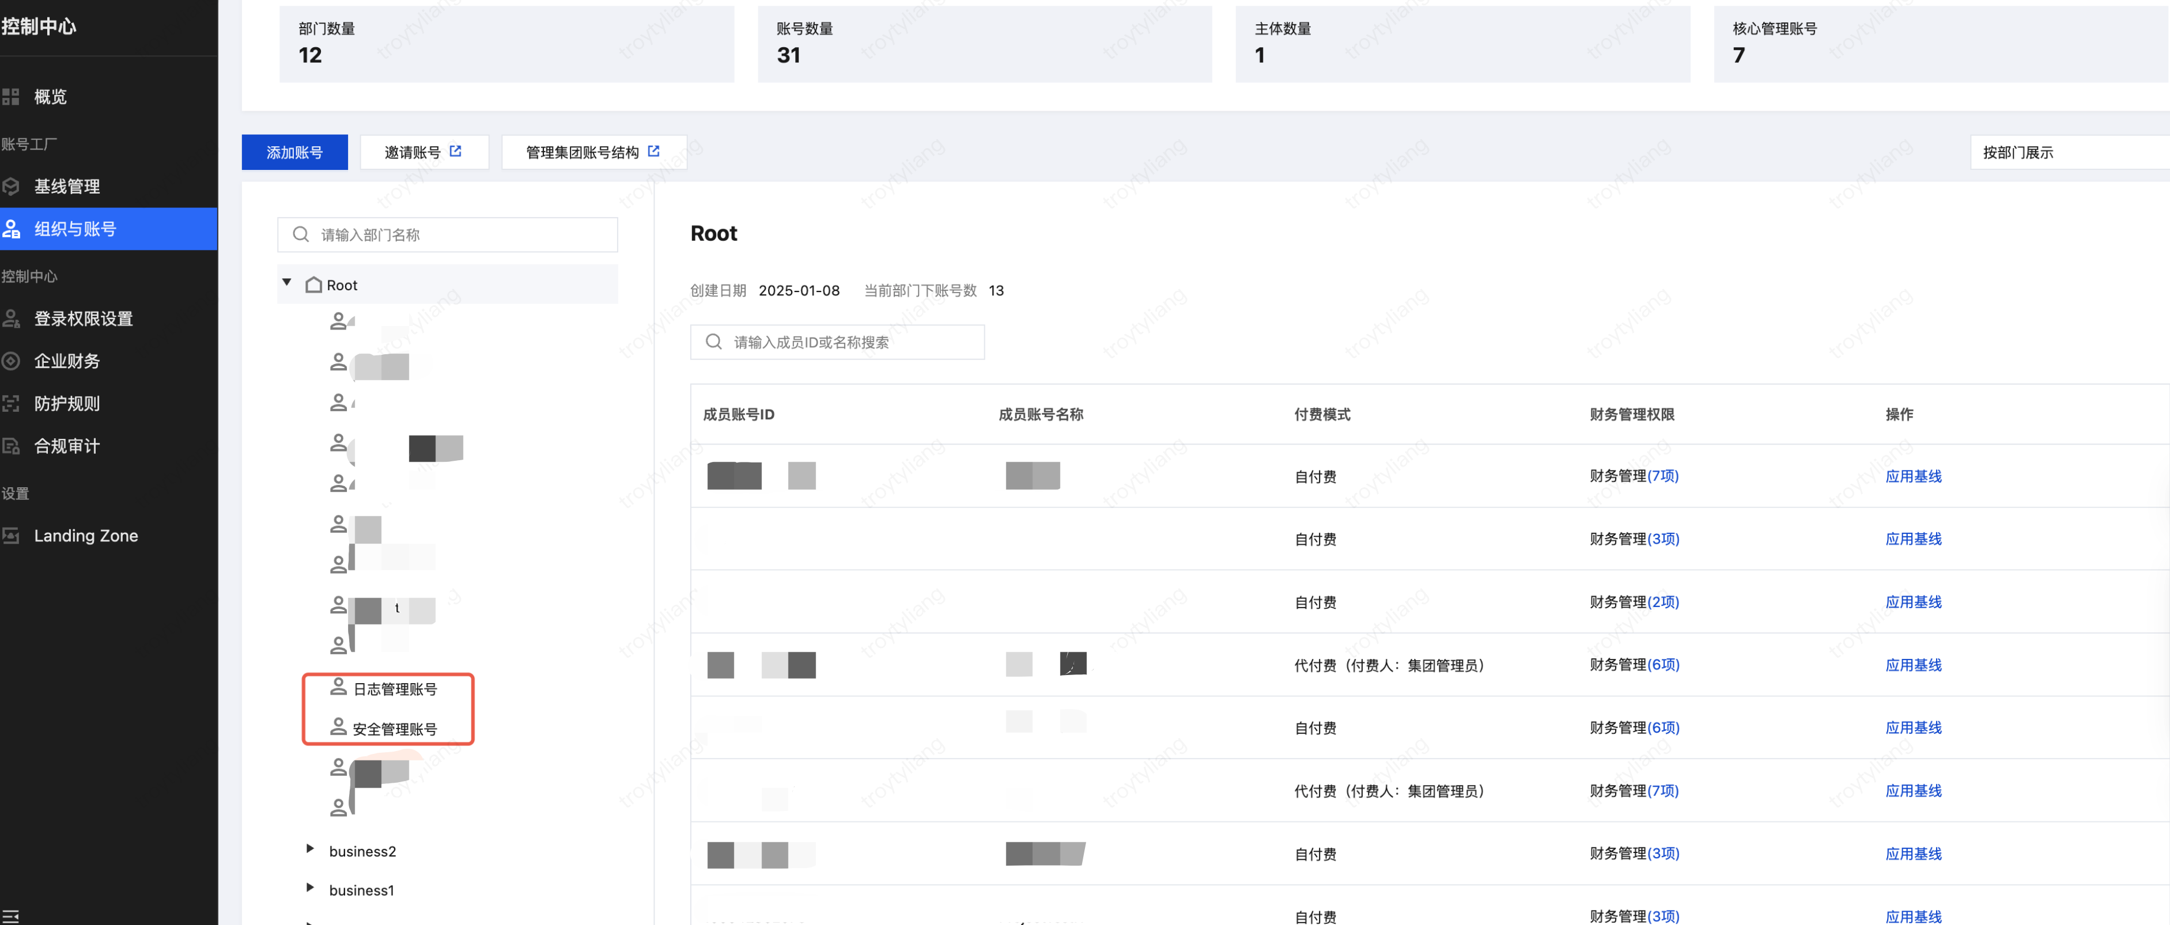Expand the business2 department node

tap(310, 849)
